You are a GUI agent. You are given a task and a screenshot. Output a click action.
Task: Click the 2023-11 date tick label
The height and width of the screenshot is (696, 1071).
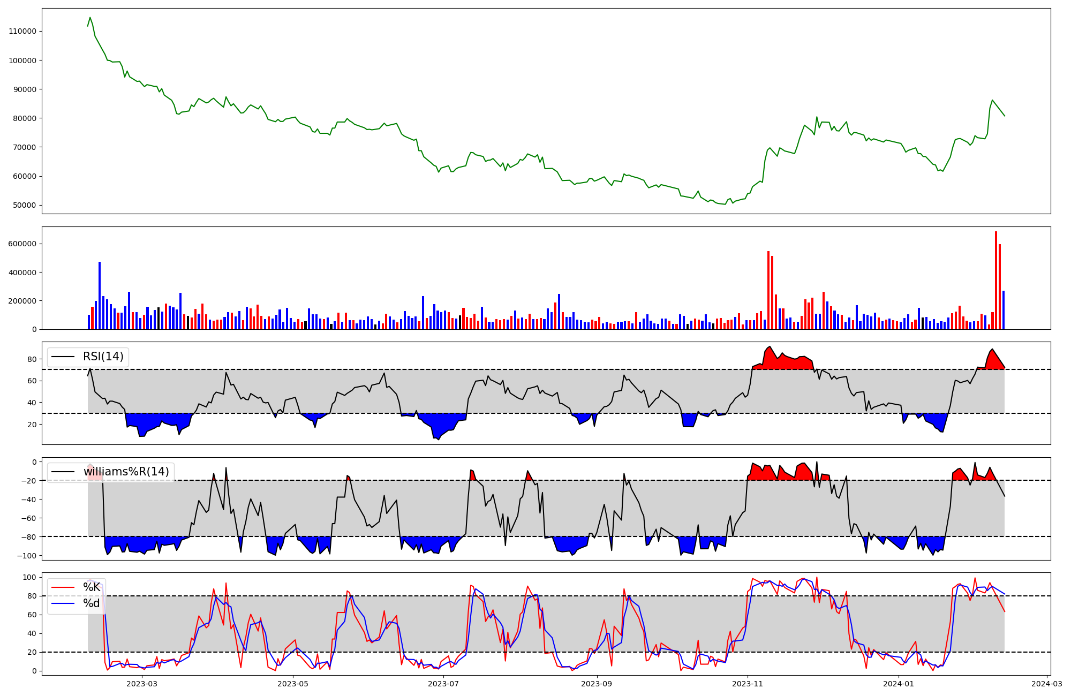(x=747, y=684)
